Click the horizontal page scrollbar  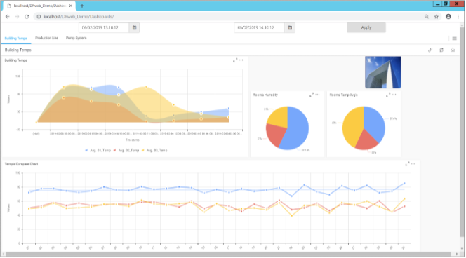coord(228,254)
